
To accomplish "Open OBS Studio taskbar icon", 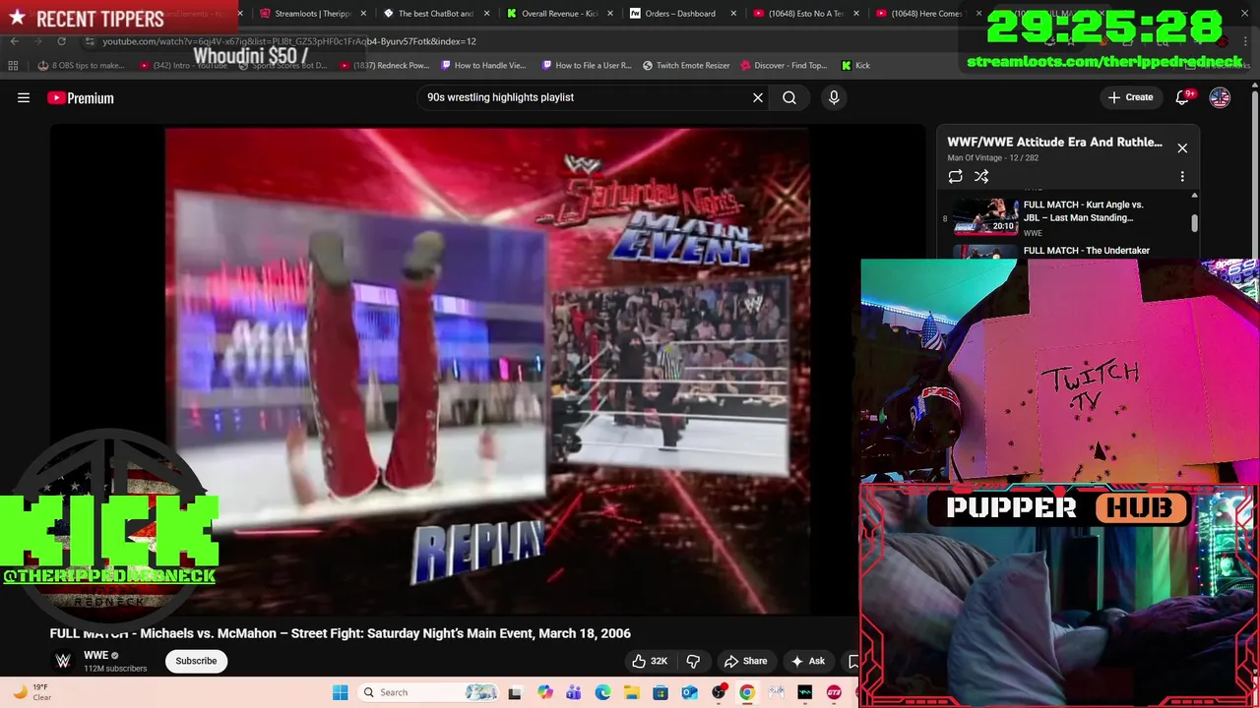I will click(719, 692).
